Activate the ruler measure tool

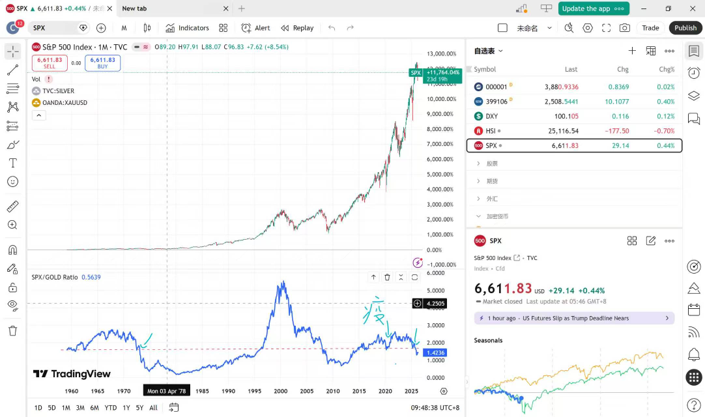pyautogui.click(x=12, y=207)
